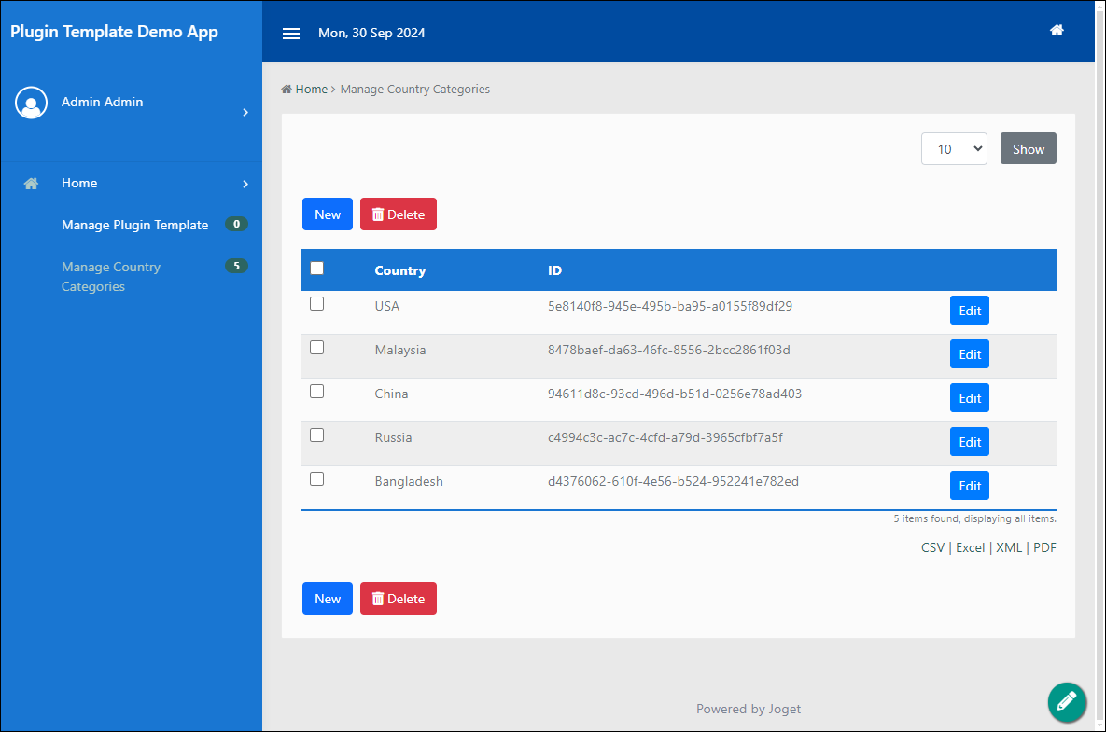Click the 5 badge on Manage Country Categories
This screenshot has height=732, width=1106.
point(236,266)
